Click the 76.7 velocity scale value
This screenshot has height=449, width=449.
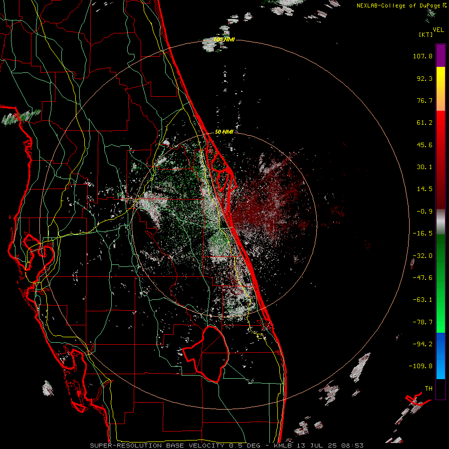[425, 100]
